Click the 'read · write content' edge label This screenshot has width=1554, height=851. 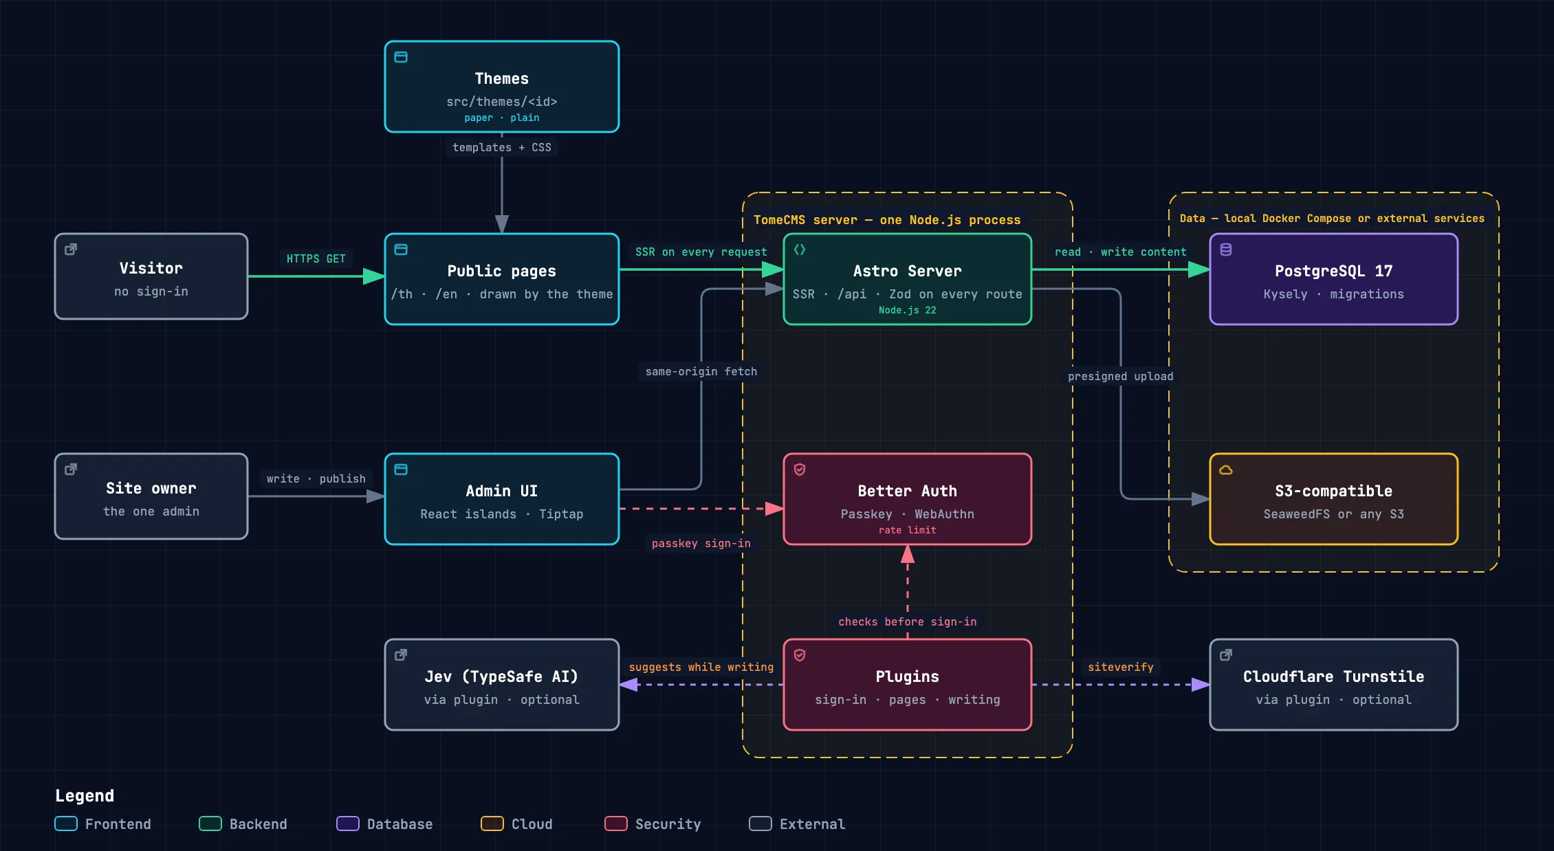[x=1121, y=252]
